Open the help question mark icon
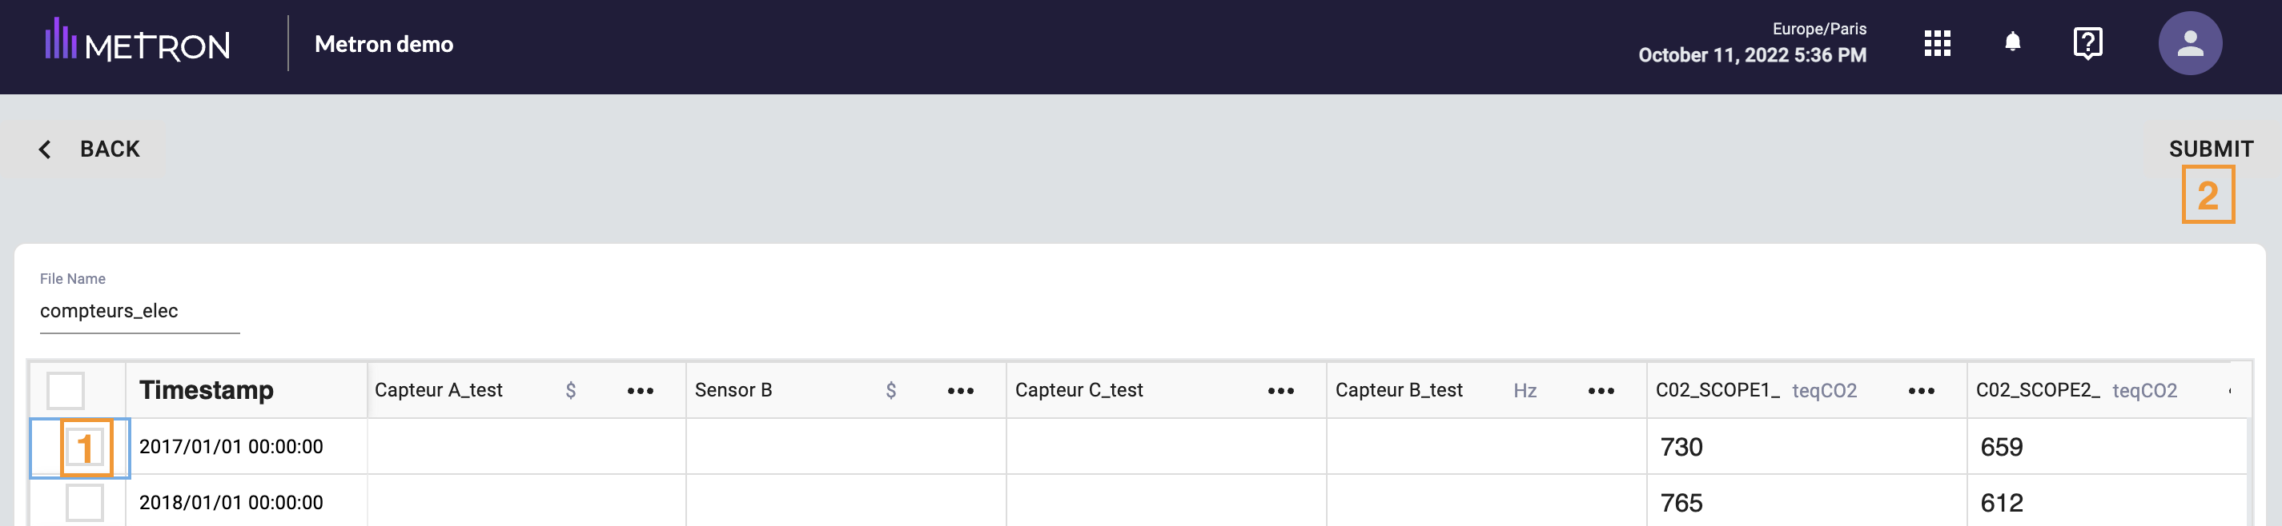The width and height of the screenshot is (2282, 526). tap(2088, 43)
